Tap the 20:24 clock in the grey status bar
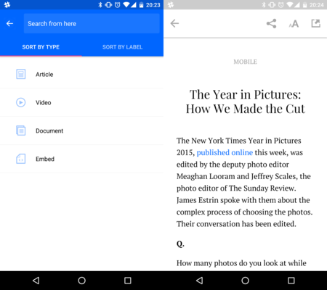The height and width of the screenshot is (290, 327). click(x=317, y=5)
